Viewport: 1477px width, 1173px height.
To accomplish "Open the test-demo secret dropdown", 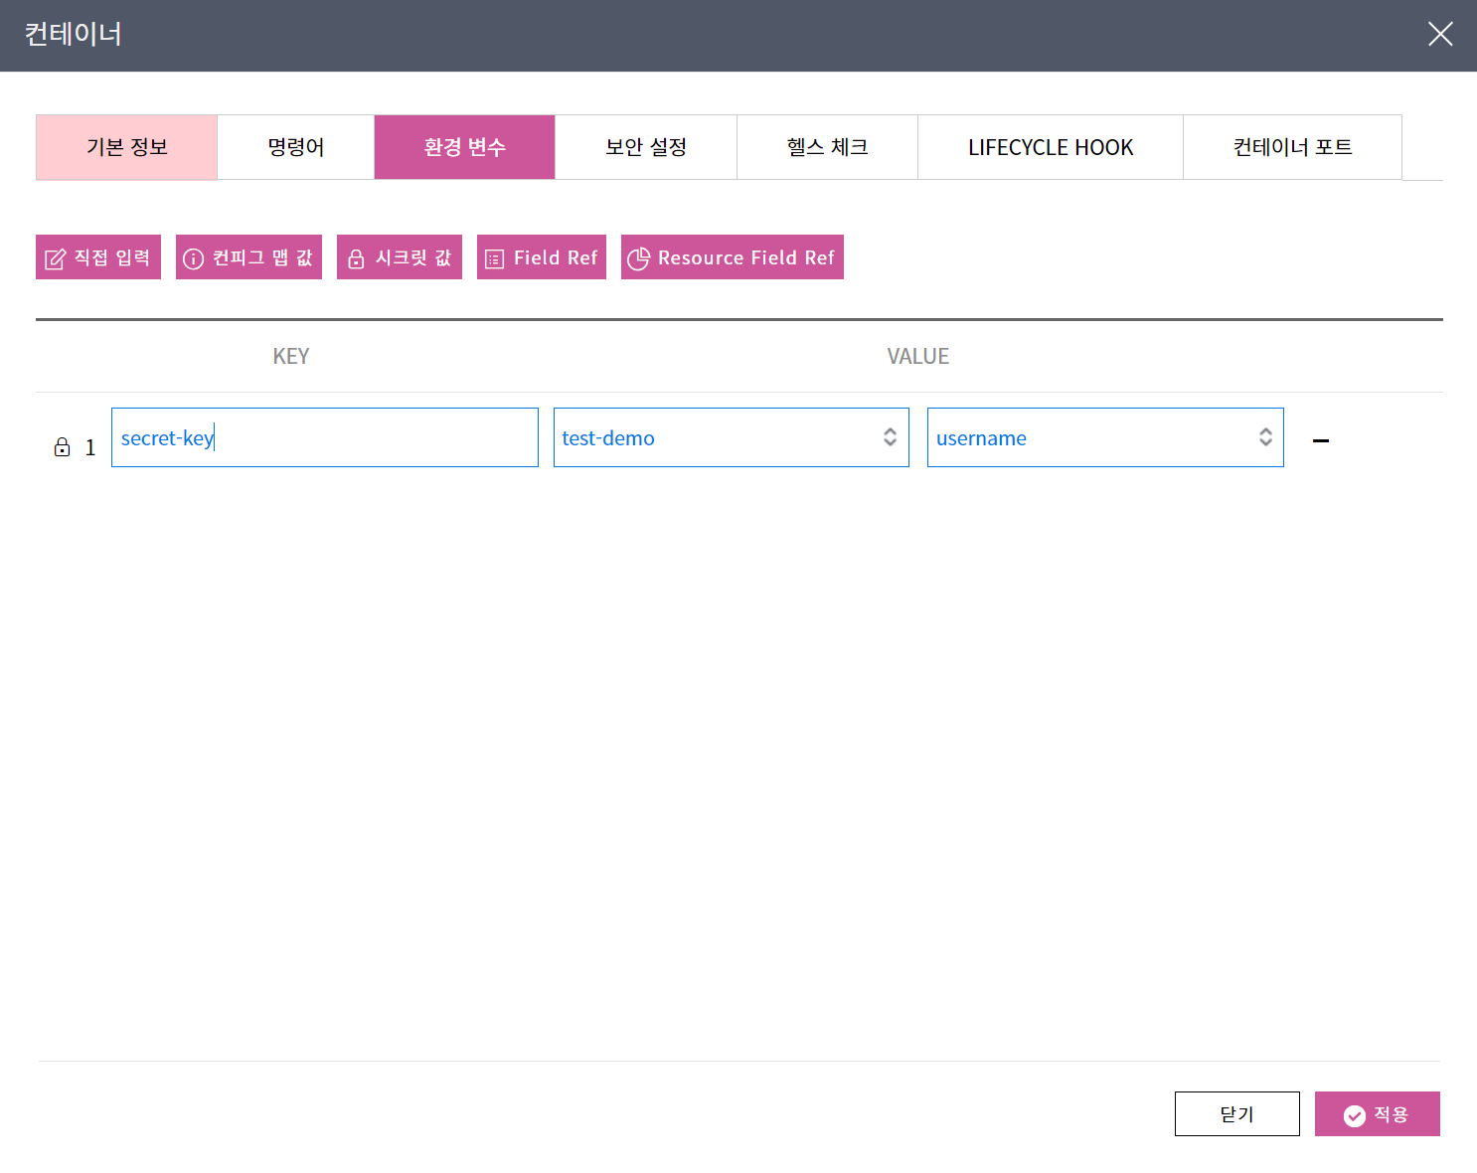I will point(731,437).
